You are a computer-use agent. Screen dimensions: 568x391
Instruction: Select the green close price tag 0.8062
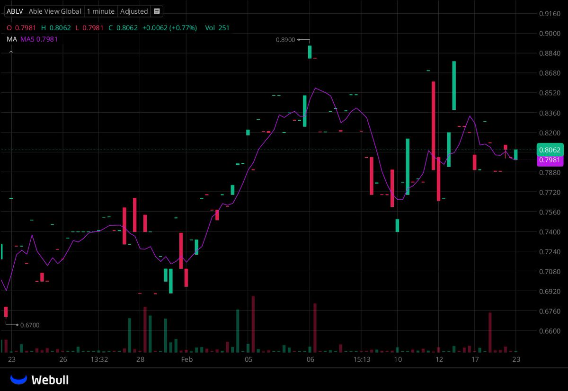550,150
